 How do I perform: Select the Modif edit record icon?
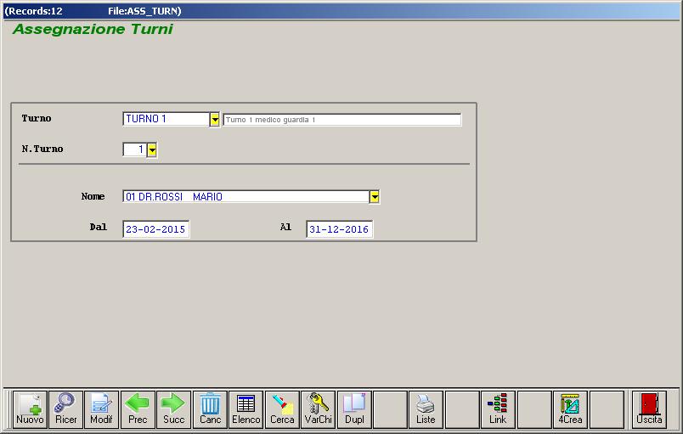pyautogui.click(x=101, y=409)
